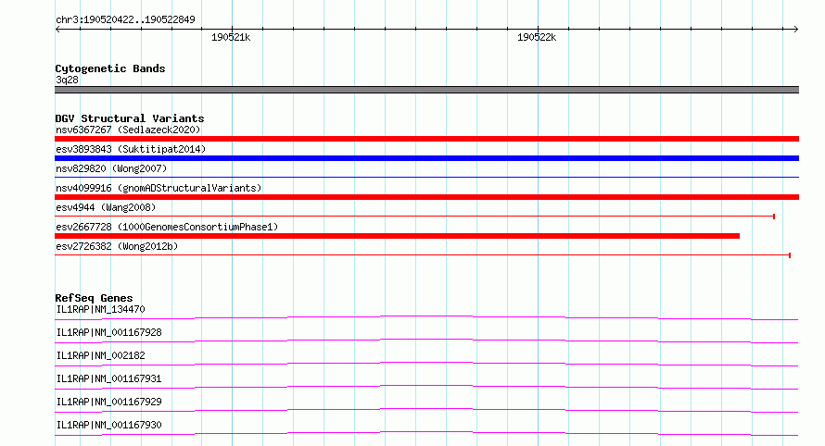Open the Cytogenetic Bands track heading
The height and width of the screenshot is (446, 825).
point(110,68)
